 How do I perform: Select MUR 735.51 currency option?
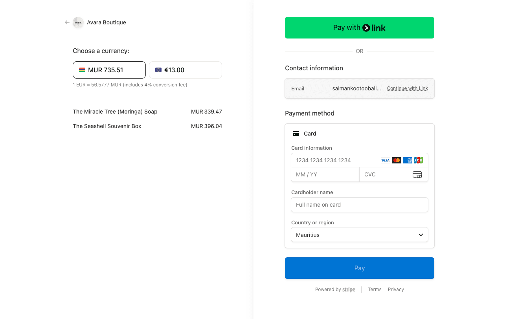point(109,70)
